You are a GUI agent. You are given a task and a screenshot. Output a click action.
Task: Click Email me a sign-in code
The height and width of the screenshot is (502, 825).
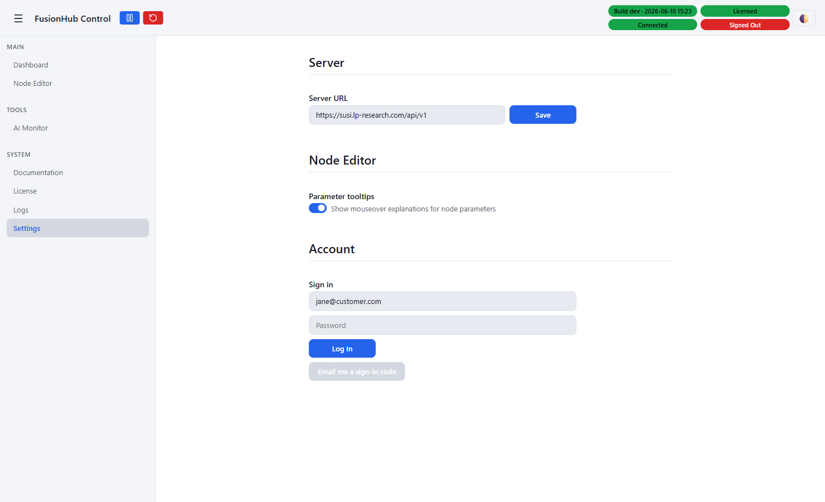pos(357,371)
